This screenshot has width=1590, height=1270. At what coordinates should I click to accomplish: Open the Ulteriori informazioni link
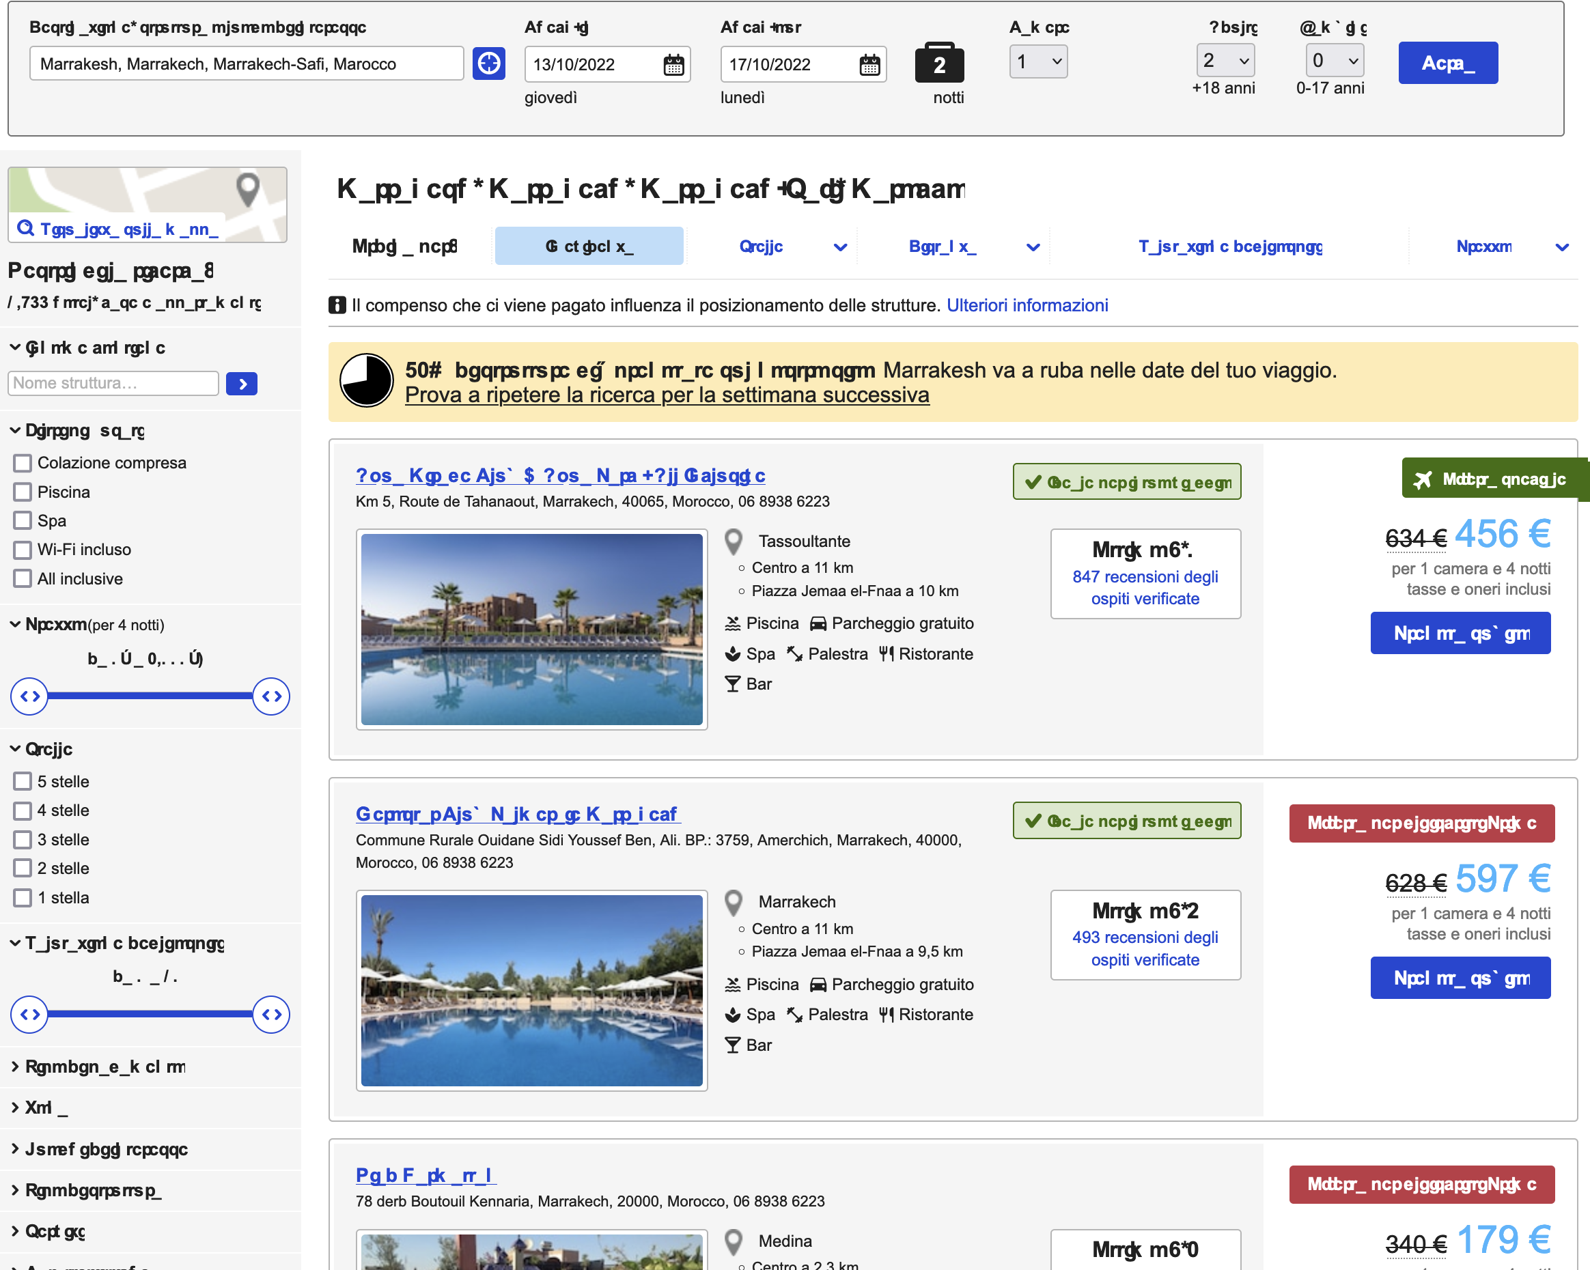[x=1027, y=305]
